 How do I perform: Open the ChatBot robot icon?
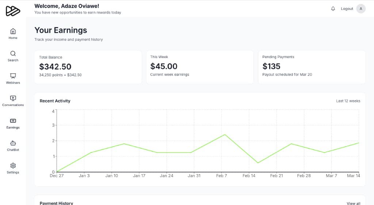click(13, 143)
